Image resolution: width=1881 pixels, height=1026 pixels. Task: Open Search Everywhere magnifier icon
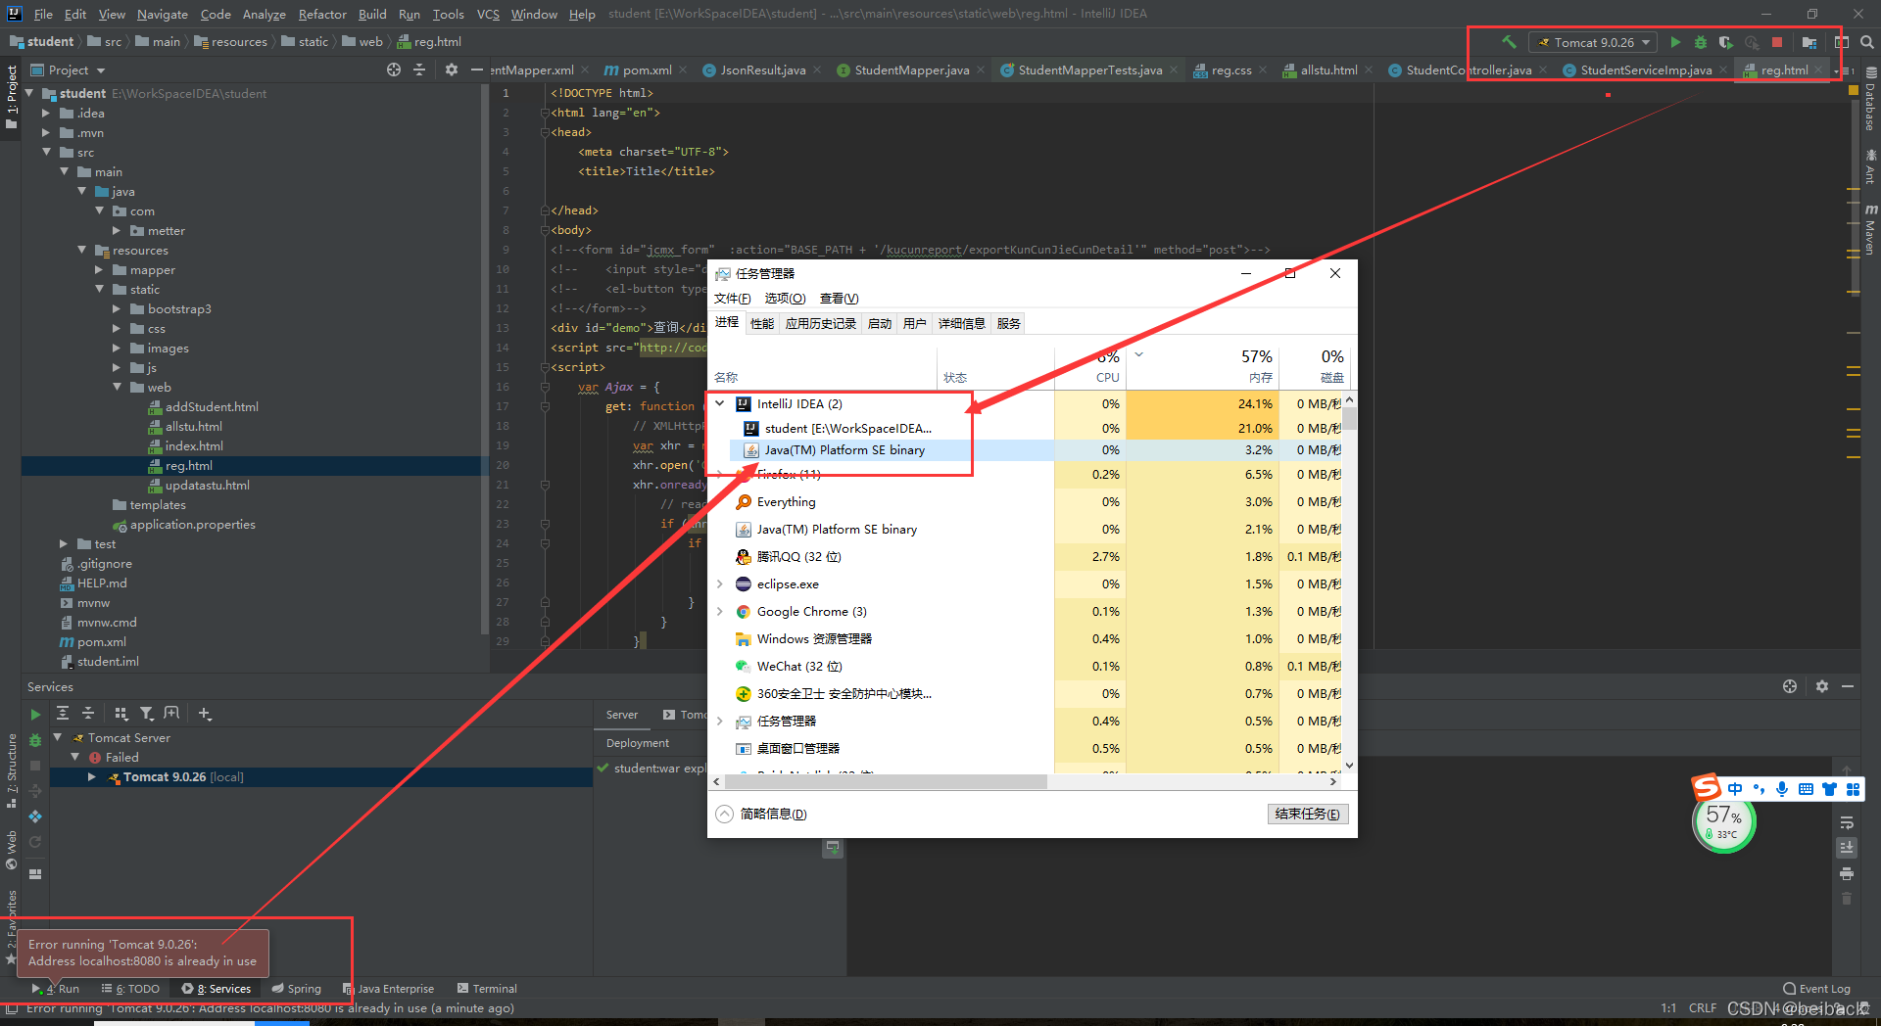pyautogui.click(x=1867, y=42)
